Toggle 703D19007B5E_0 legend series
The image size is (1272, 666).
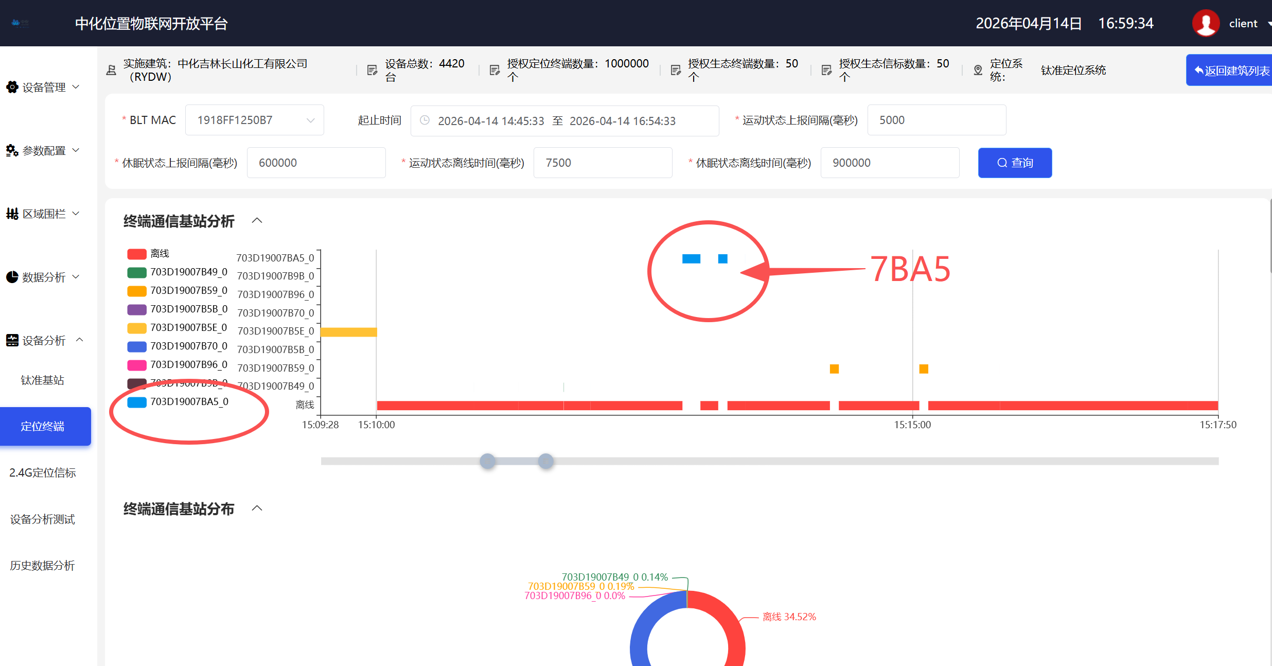[x=177, y=328]
